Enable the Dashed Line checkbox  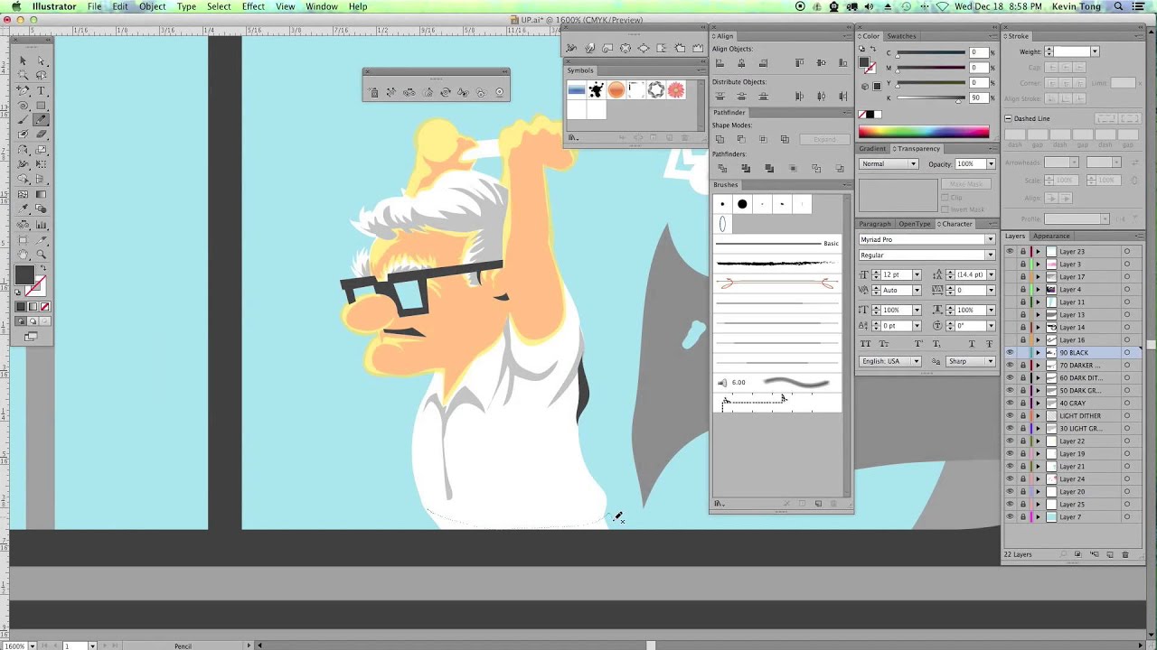(x=1009, y=118)
